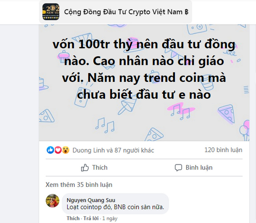Open the 120 bình luận count
Viewport: 256px width, 223px height.
click(x=223, y=150)
